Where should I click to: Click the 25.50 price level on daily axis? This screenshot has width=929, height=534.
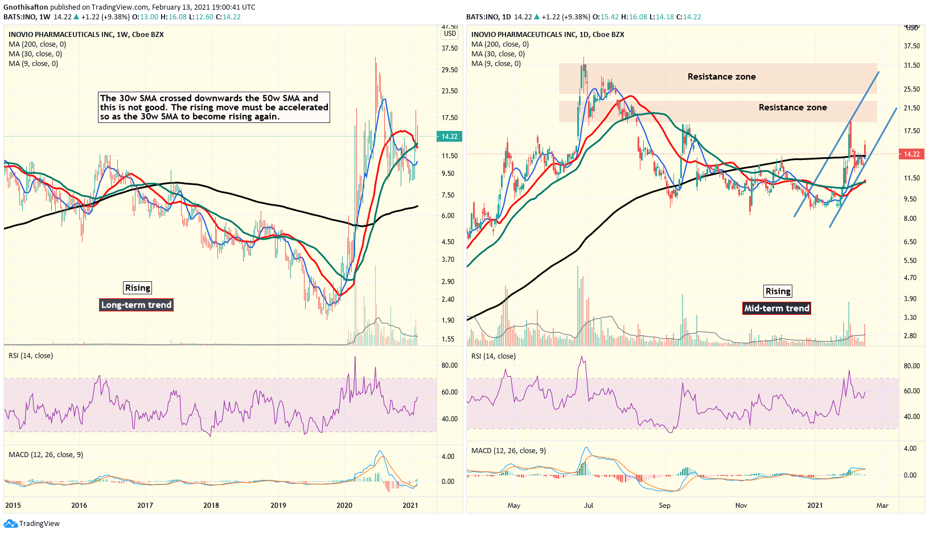click(912, 89)
